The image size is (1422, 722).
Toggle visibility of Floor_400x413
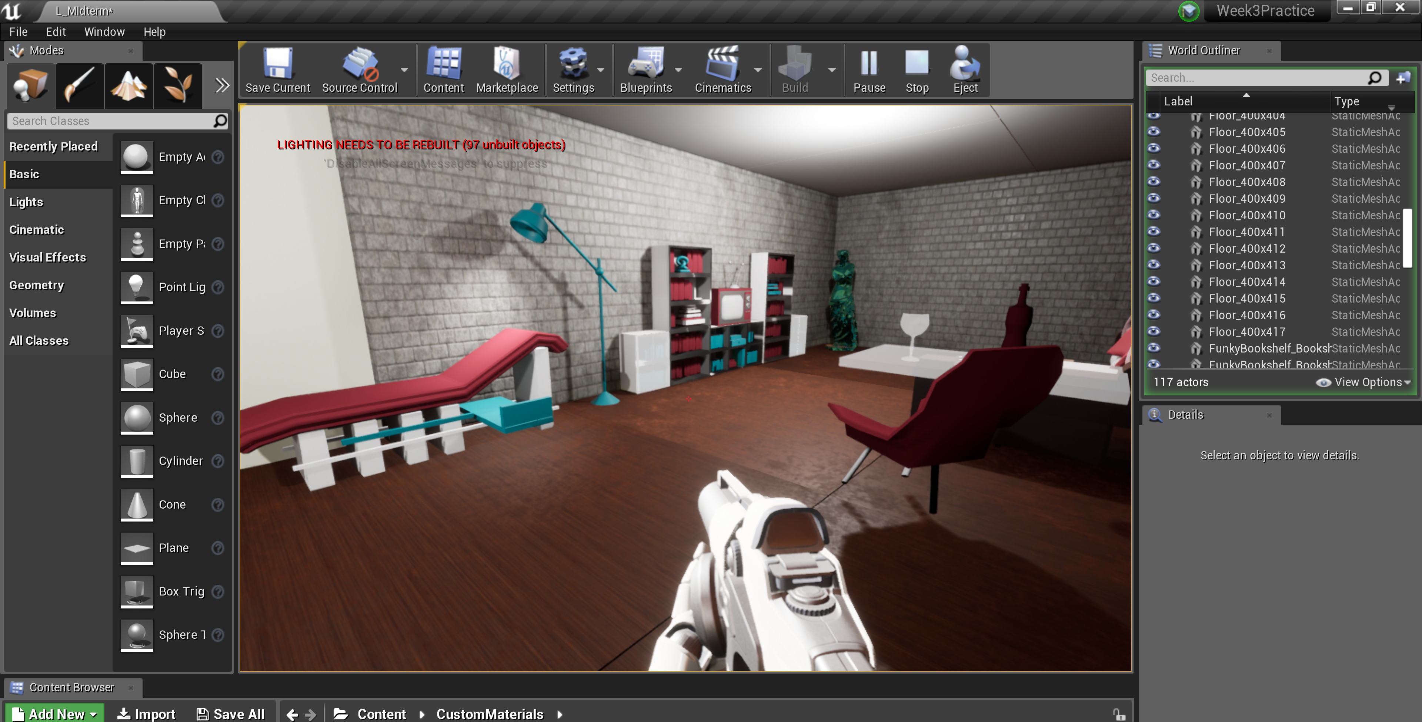[1154, 265]
